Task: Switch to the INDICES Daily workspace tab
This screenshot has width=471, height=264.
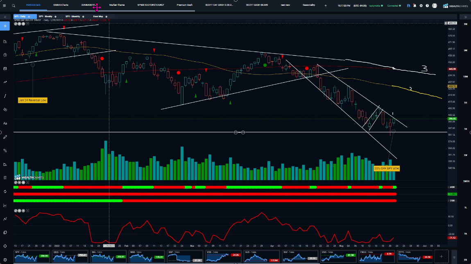Action: tap(33, 5)
